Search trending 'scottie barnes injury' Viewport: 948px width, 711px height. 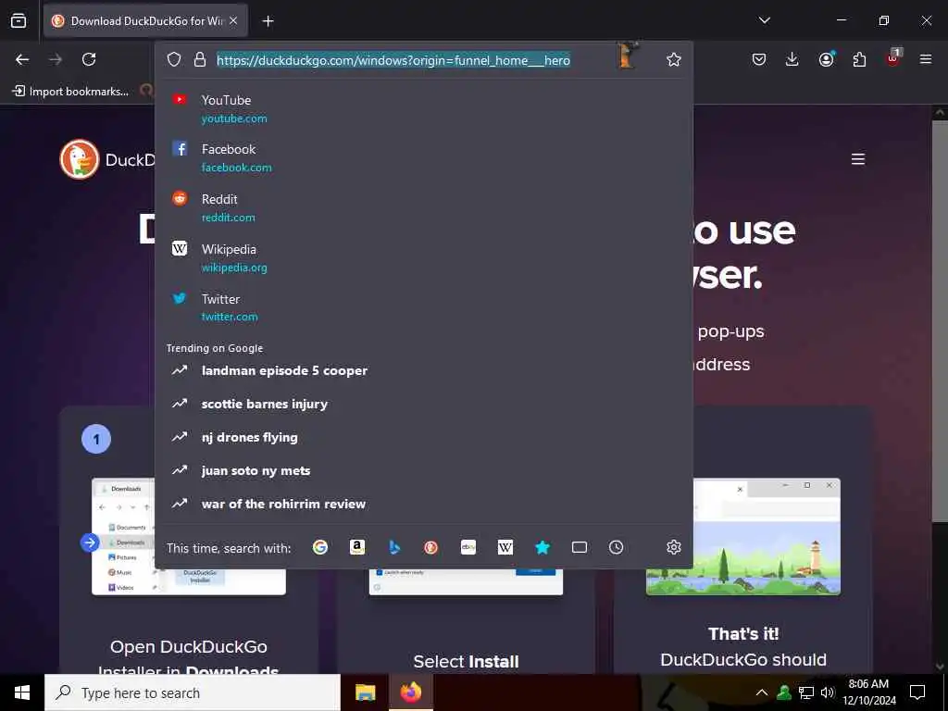click(423, 404)
